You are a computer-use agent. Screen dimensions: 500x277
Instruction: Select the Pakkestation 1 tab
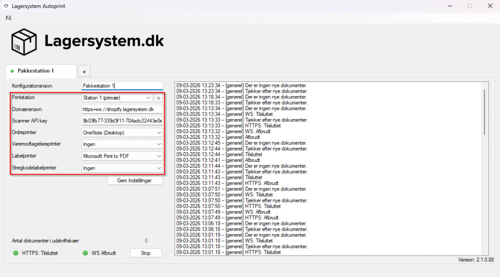tap(41, 71)
